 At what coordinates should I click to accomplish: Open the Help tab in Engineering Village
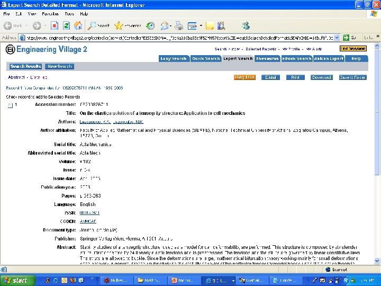tap(356, 59)
